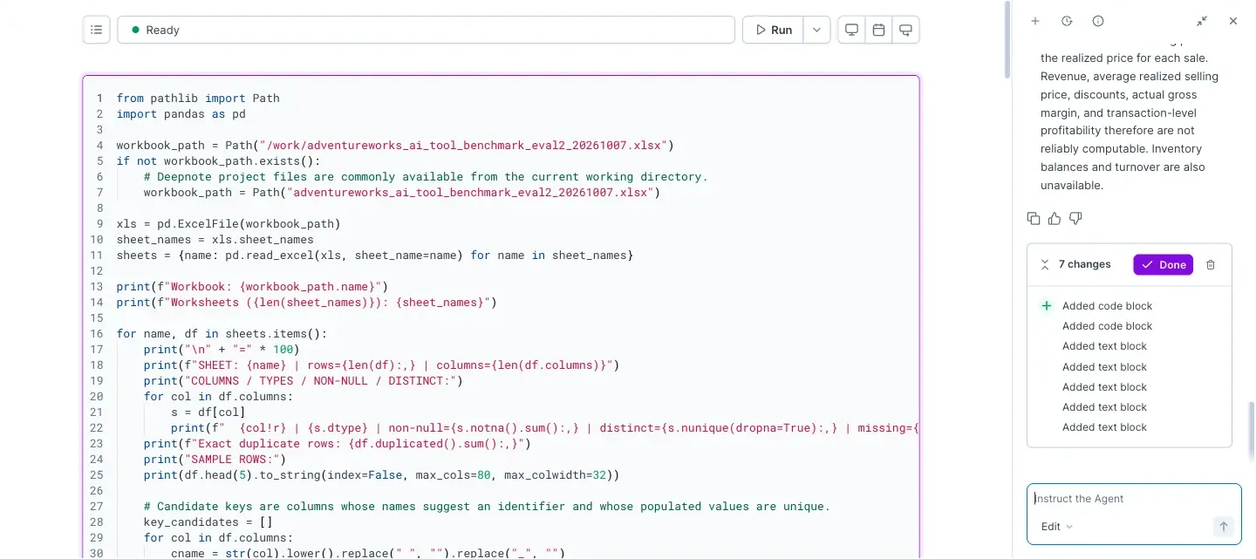Confirm changes with Done button

[x=1164, y=264]
